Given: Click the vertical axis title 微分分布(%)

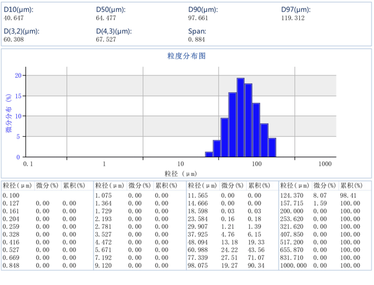Looking at the screenshot, I should point(8,113).
